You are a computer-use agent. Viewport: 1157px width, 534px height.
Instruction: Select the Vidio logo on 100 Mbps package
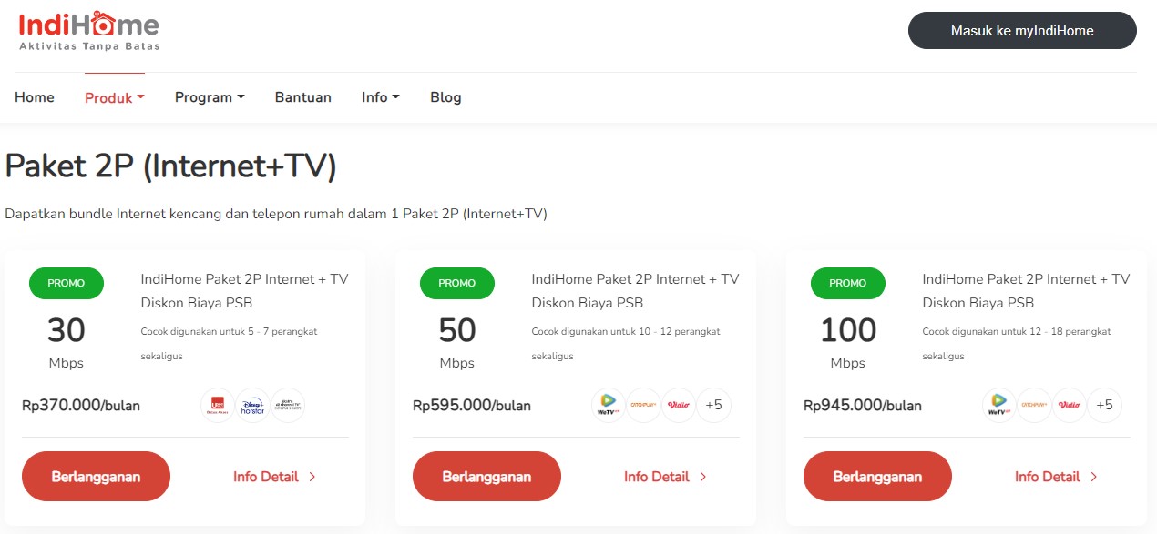coord(1069,405)
